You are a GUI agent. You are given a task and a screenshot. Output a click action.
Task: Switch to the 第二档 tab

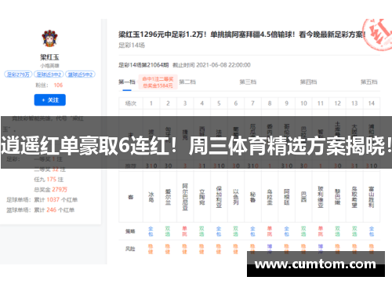(x=187, y=82)
